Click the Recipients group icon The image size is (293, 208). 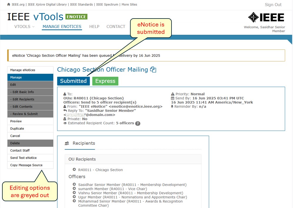tap(67, 143)
